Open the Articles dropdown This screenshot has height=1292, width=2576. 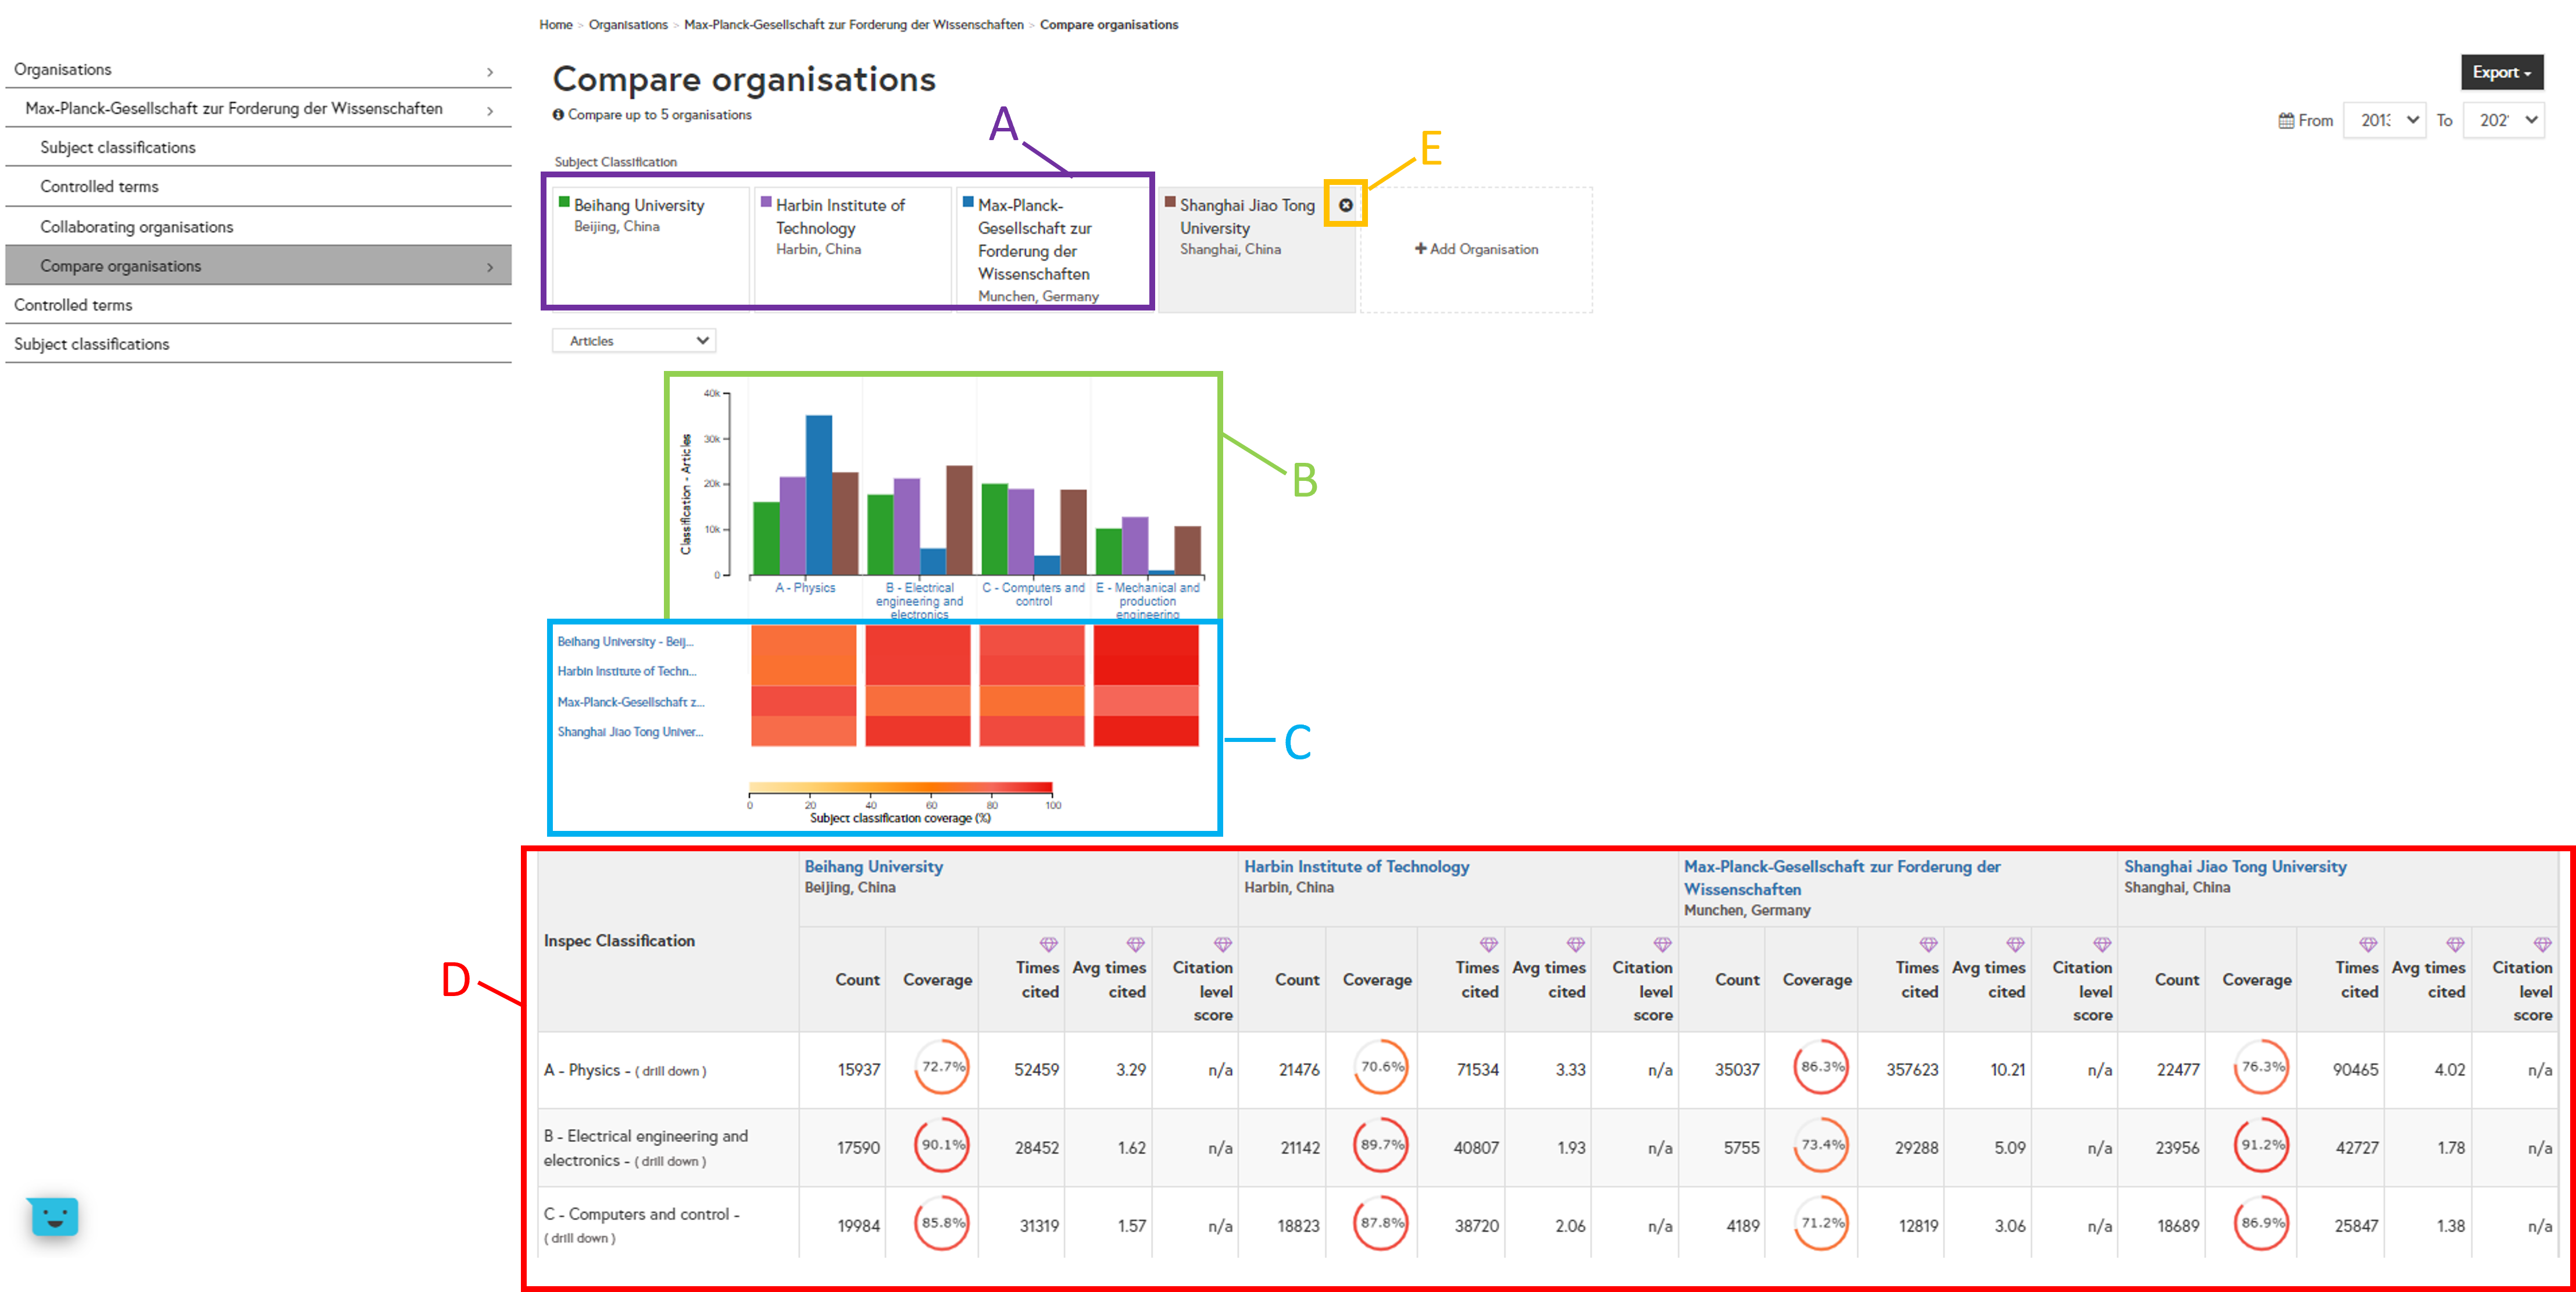[634, 341]
